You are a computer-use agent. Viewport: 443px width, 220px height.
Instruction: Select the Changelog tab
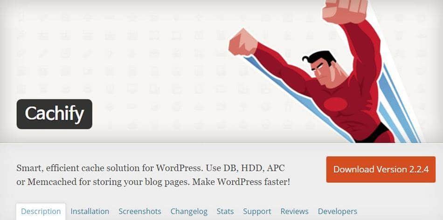pyautogui.click(x=189, y=211)
